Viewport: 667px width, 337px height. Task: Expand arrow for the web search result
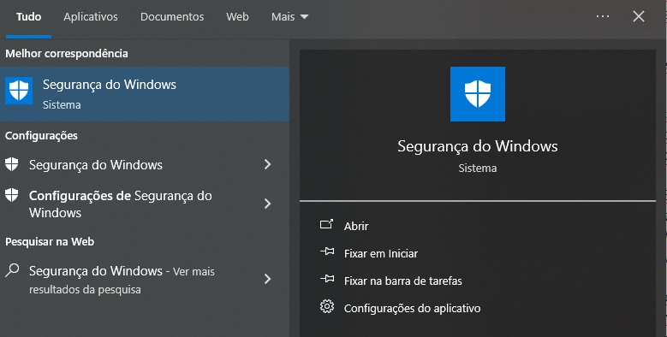267,279
